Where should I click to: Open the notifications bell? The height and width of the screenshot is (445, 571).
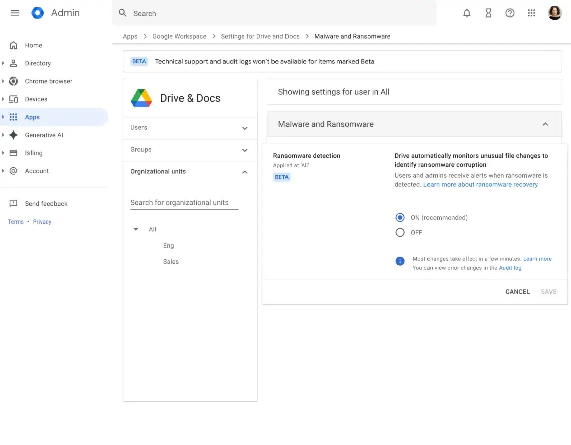click(x=467, y=13)
